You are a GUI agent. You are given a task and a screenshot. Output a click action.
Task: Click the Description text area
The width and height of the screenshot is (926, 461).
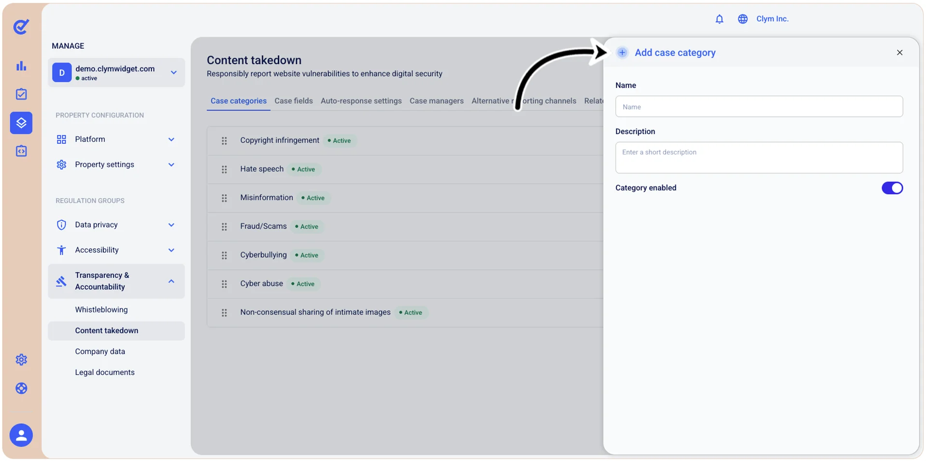coord(759,157)
